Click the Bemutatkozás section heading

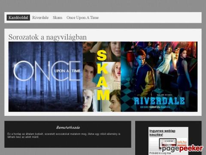coord(68,127)
